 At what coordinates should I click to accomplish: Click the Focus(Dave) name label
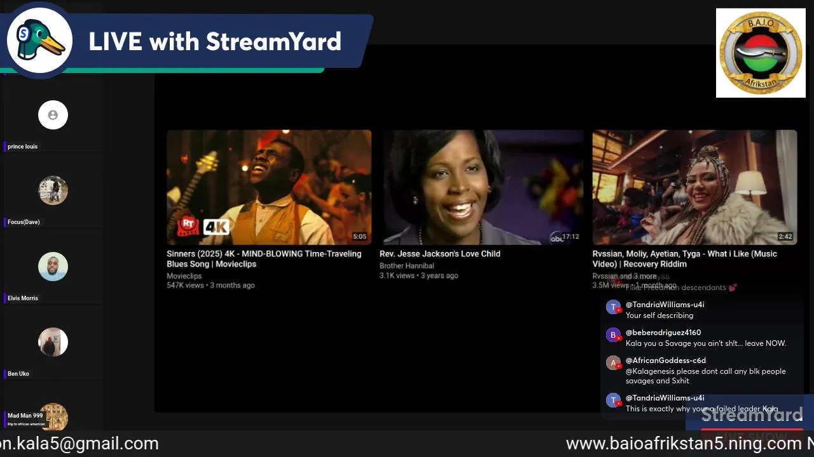[x=24, y=222]
